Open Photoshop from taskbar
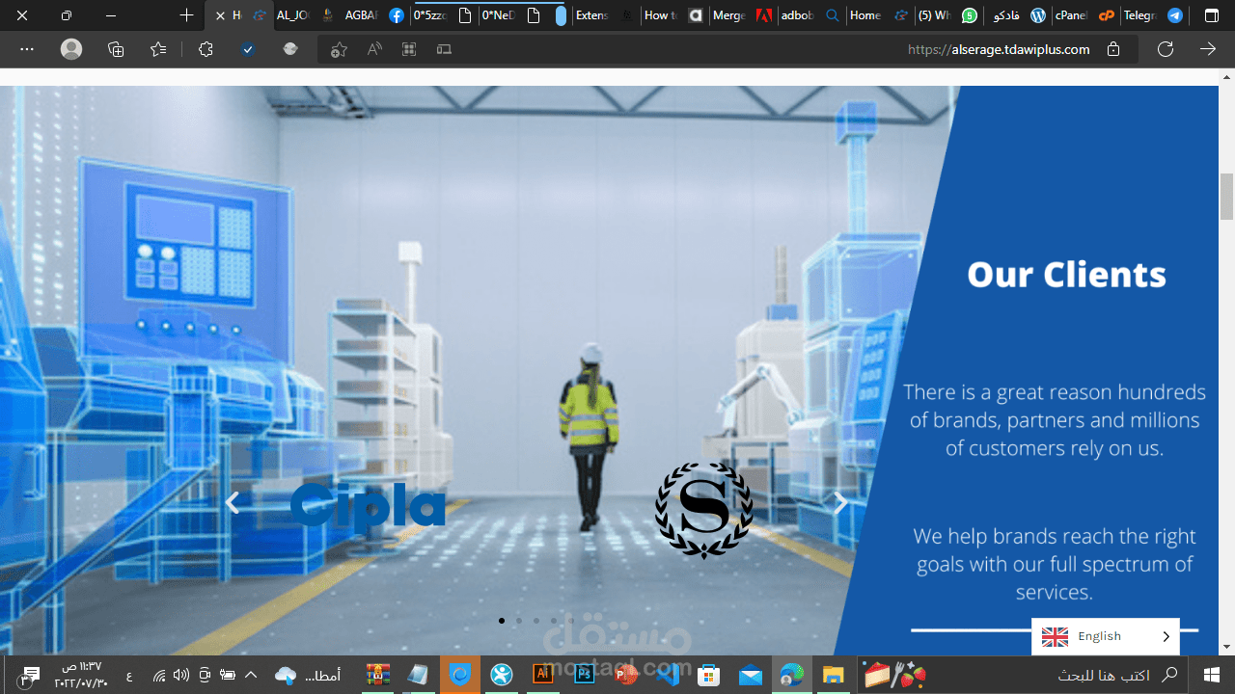Image resolution: width=1235 pixels, height=694 pixels. pyautogui.click(x=585, y=675)
